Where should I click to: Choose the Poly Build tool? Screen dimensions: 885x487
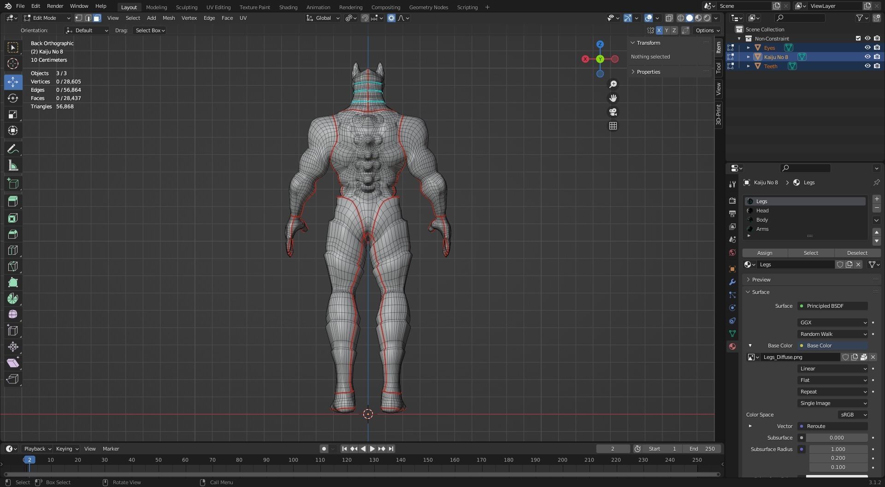tap(13, 282)
